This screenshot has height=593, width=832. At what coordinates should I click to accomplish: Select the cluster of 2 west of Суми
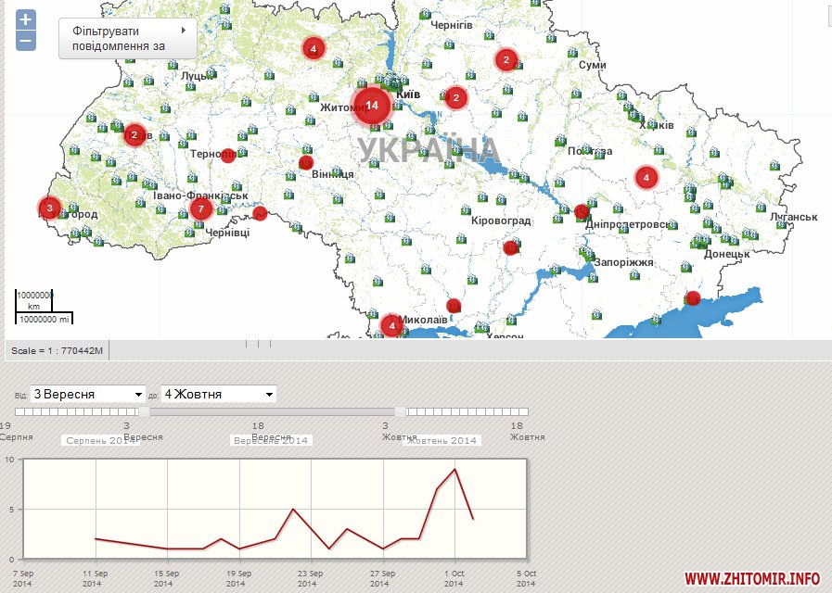506,60
